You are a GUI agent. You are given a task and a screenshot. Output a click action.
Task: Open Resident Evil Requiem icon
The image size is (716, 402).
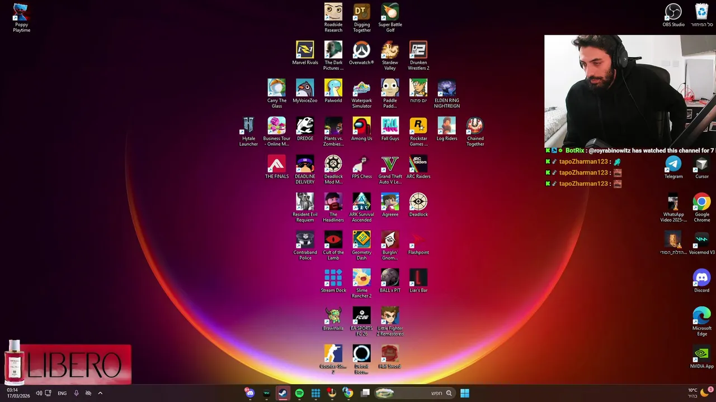[x=305, y=208]
